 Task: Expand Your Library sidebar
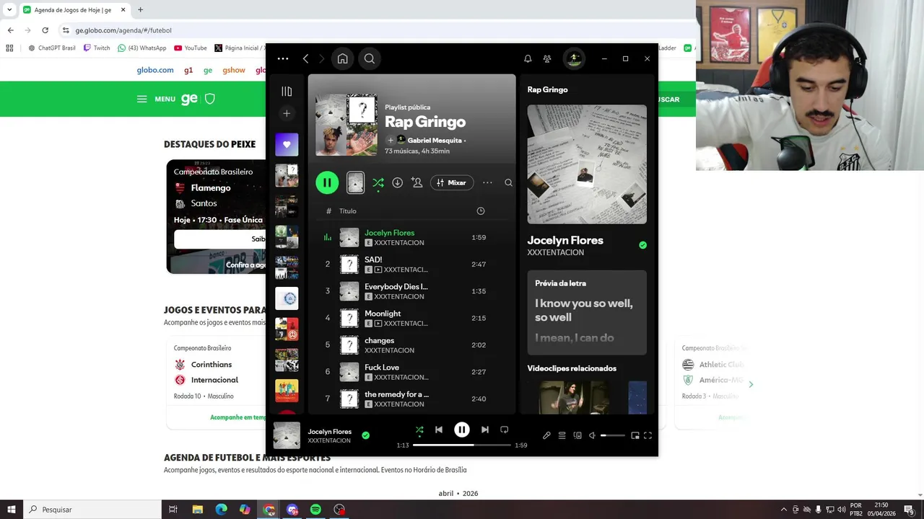(x=287, y=92)
